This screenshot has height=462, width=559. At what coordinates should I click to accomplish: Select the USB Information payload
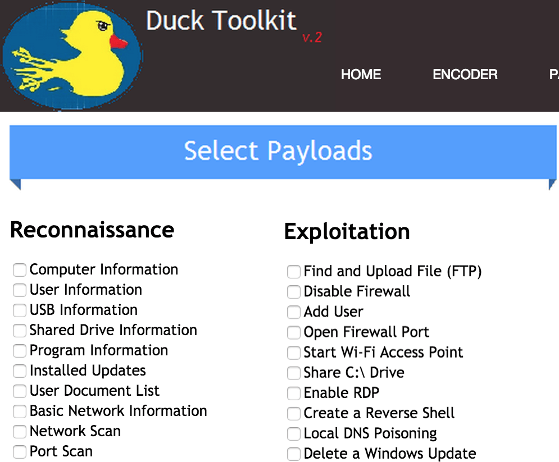coord(20,310)
